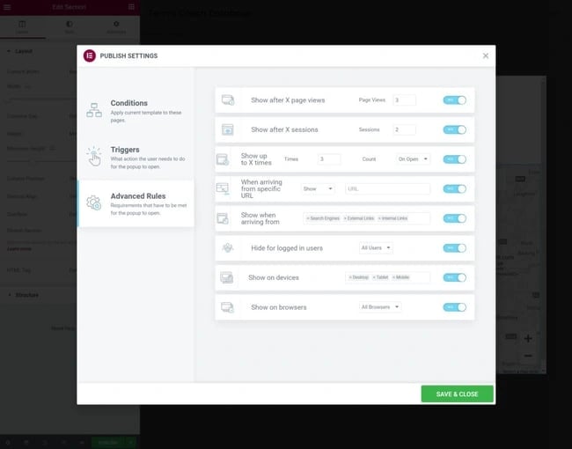Expand the All Browsers dropdown

tap(380, 307)
